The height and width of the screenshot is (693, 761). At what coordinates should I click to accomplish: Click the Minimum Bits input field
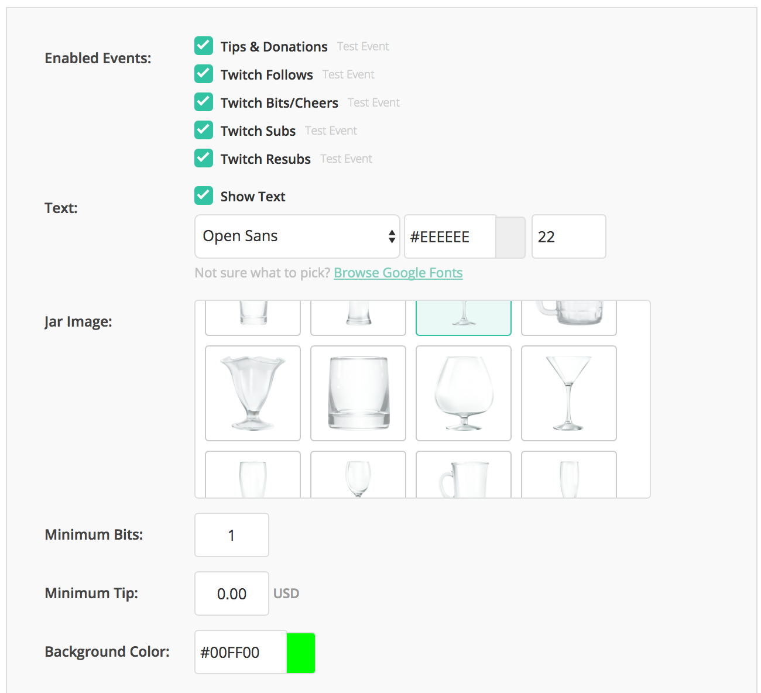(232, 535)
